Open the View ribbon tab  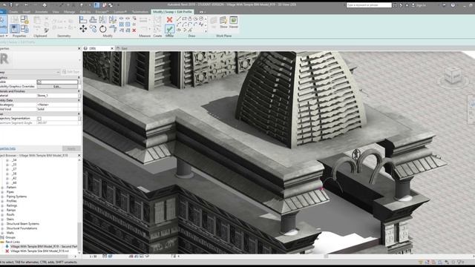(x=56, y=12)
